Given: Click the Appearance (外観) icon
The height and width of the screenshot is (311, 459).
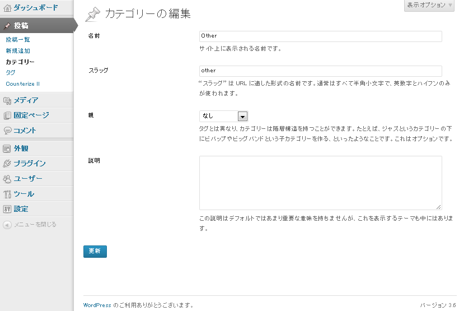Looking at the screenshot, I should coord(7,149).
